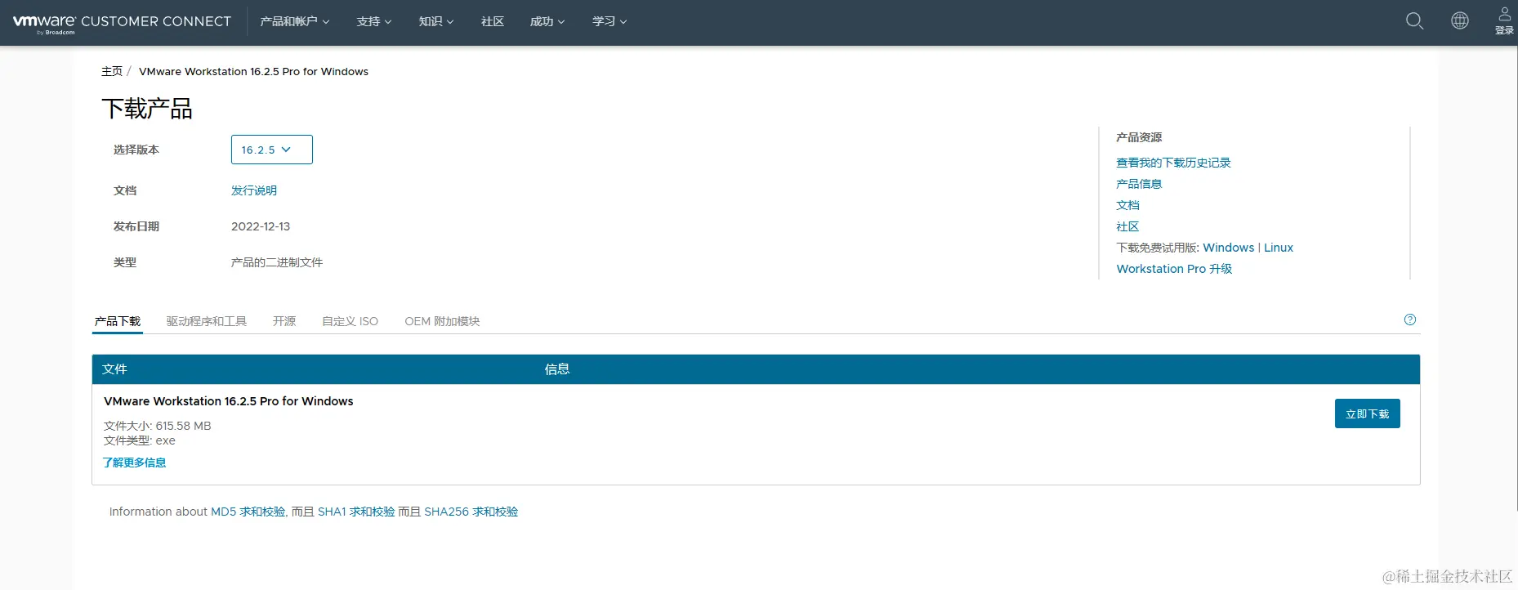Click the 信息 column header
This screenshot has height=590, width=1518.
pos(557,369)
